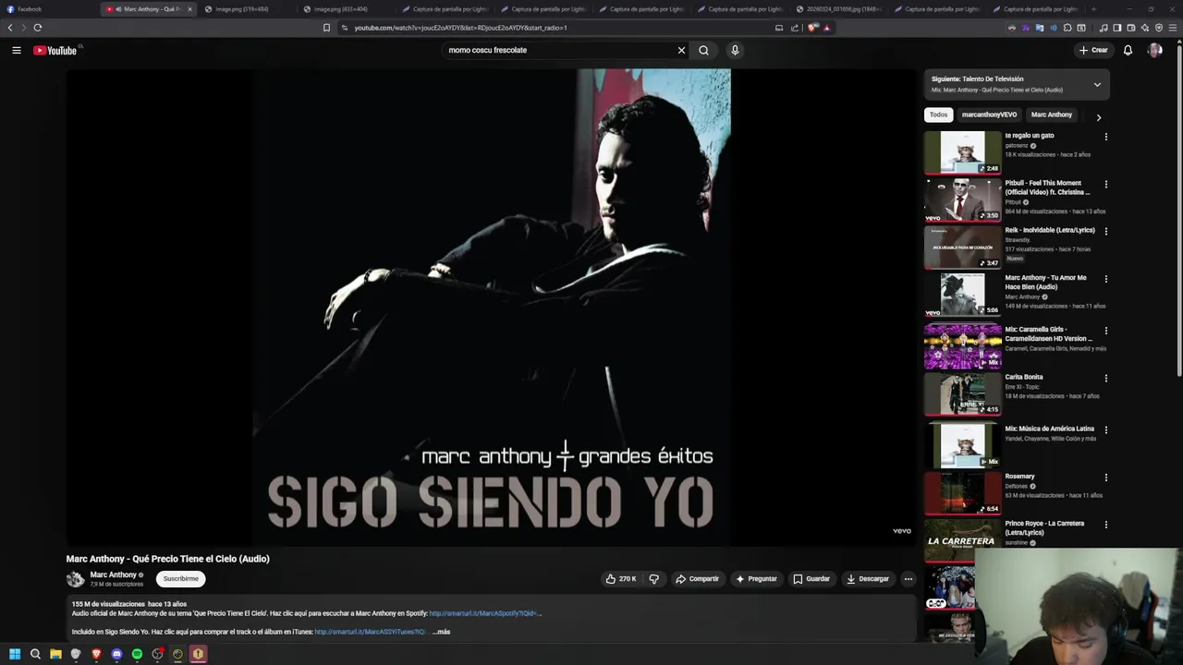Viewport: 1183px width, 665px height.
Task: Open Reik - Inolvidable video title
Action: (1050, 230)
